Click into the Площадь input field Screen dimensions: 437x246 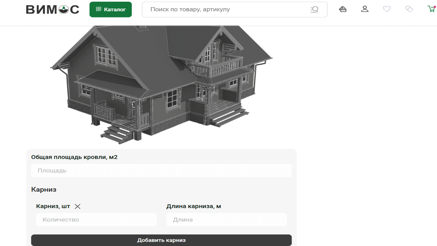[161, 170]
